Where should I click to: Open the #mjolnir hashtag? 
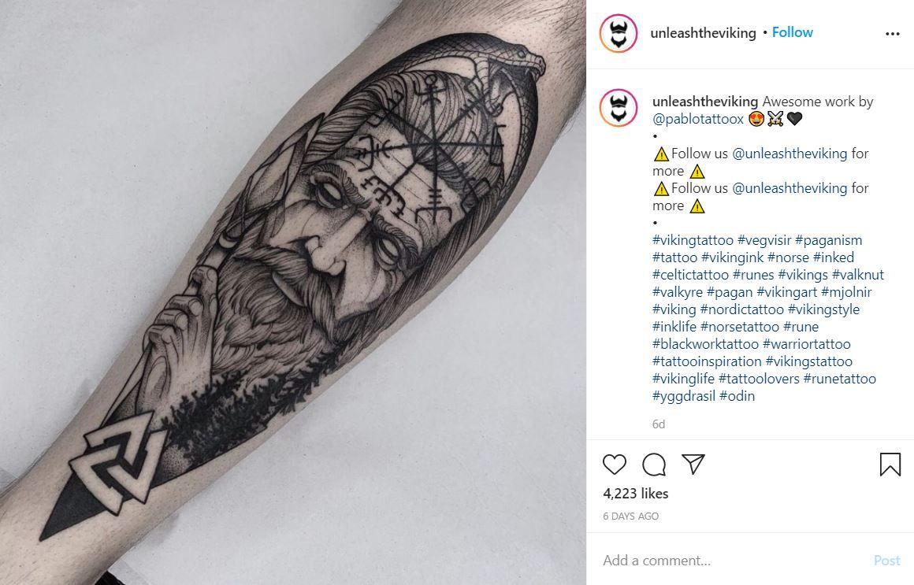(x=846, y=292)
